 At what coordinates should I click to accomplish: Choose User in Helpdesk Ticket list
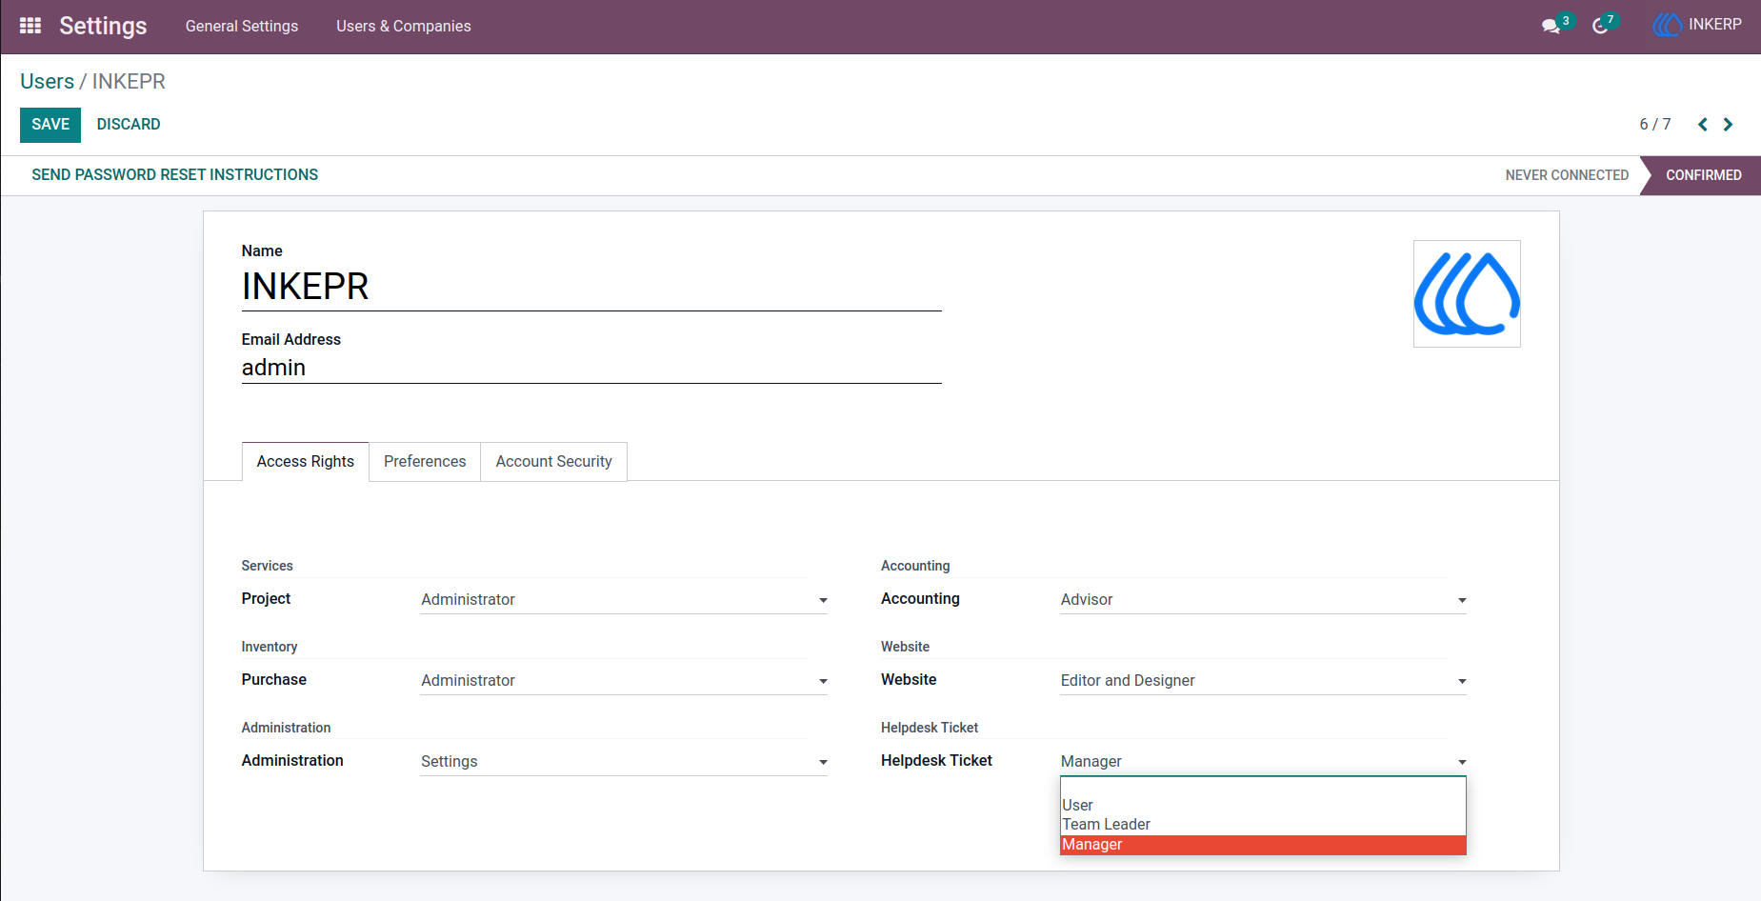click(1263, 805)
